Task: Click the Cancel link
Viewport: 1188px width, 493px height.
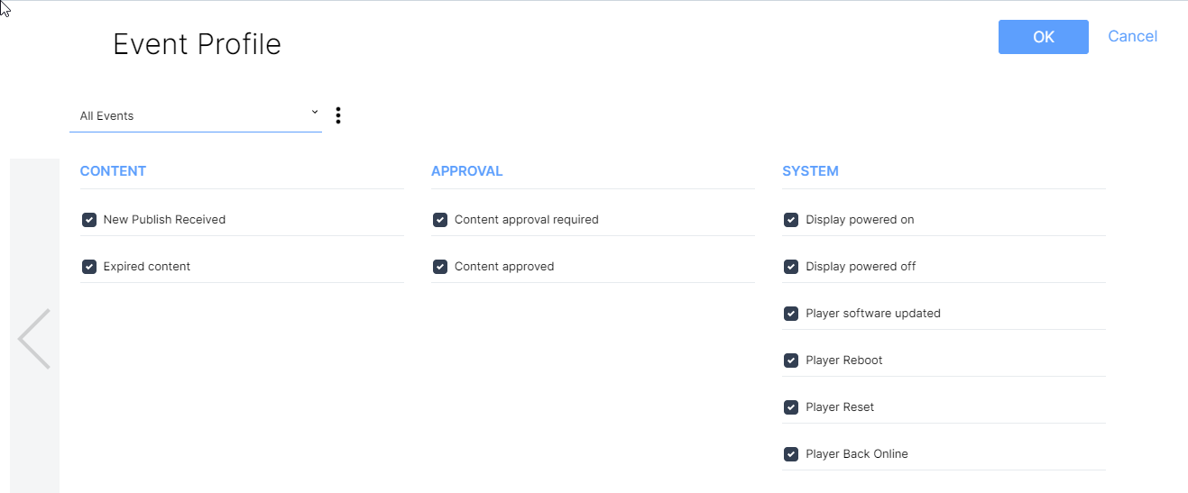Action: (1132, 36)
